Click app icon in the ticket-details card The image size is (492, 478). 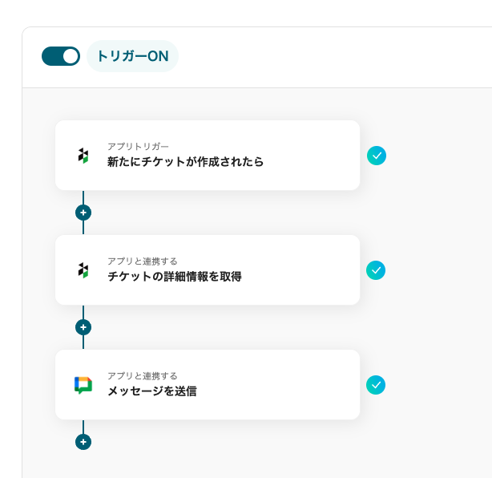pyautogui.click(x=83, y=270)
